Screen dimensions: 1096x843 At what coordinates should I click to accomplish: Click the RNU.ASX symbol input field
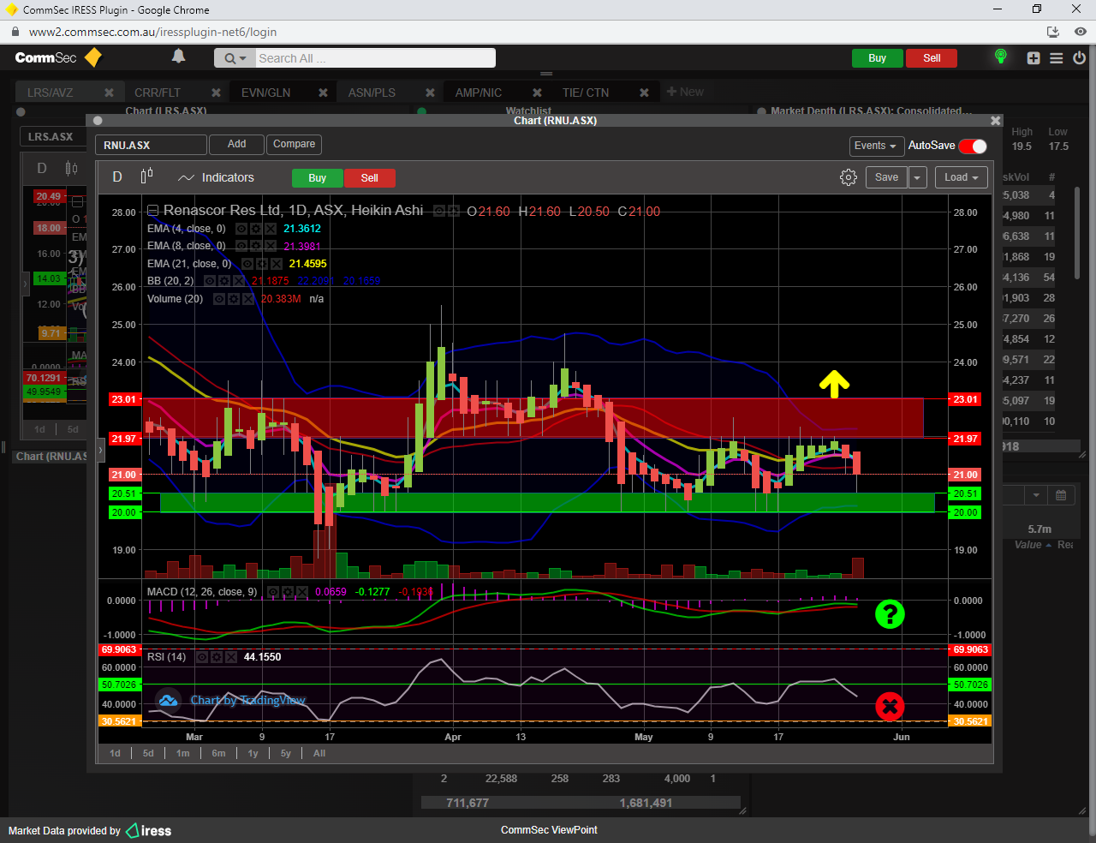click(x=151, y=145)
